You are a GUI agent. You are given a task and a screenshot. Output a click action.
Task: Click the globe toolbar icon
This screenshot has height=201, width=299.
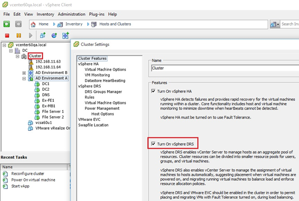(x=54, y=35)
